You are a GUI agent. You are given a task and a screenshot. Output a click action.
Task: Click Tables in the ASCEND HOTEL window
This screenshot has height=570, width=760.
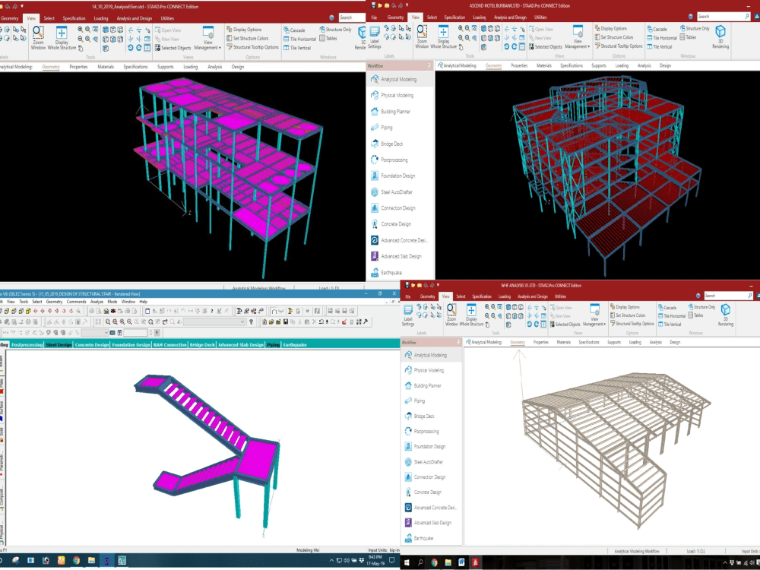pos(688,37)
